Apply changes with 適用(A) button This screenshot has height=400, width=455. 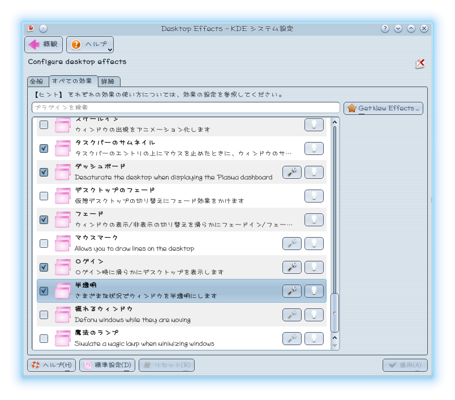(405, 365)
